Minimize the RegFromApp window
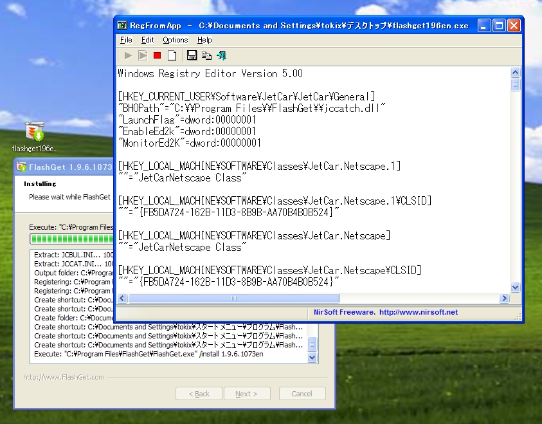 (x=484, y=26)
